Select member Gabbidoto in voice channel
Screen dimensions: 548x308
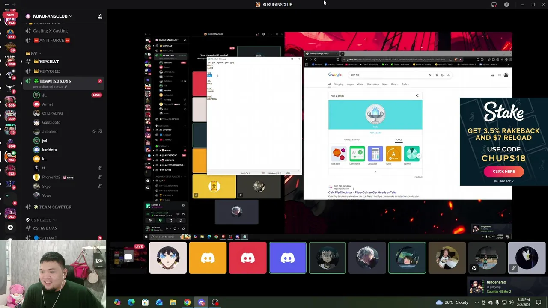[x=51, y=122]
